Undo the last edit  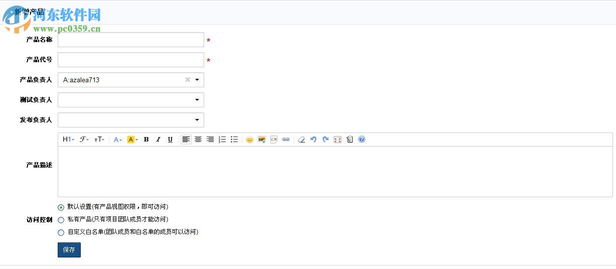tap(314, 140)
